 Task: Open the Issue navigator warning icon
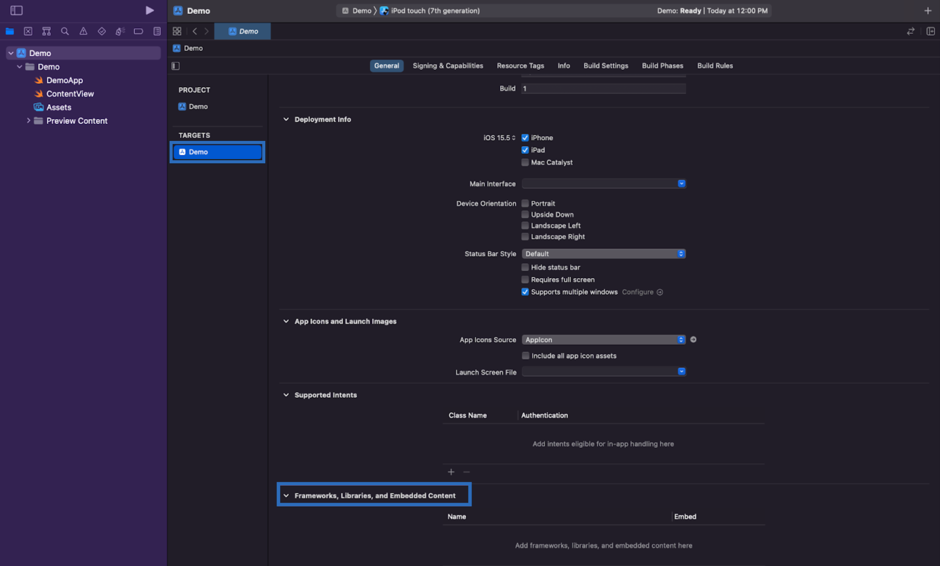coord(83,31)
